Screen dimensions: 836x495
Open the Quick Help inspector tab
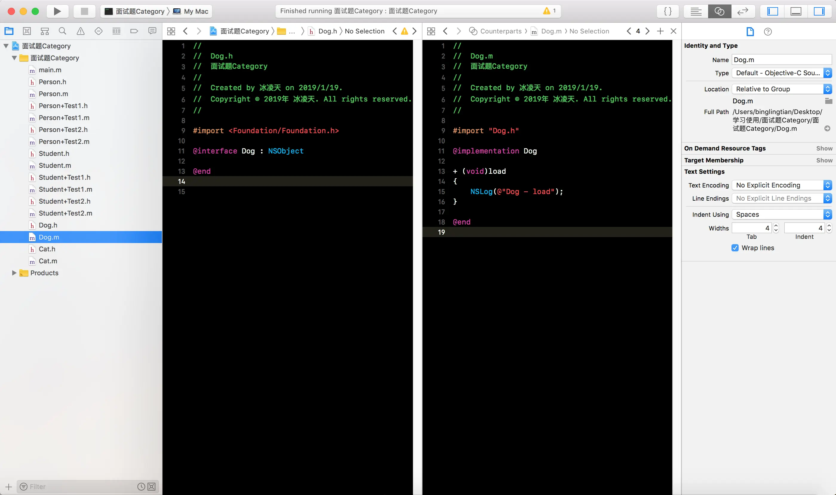(x=768, y=32)
